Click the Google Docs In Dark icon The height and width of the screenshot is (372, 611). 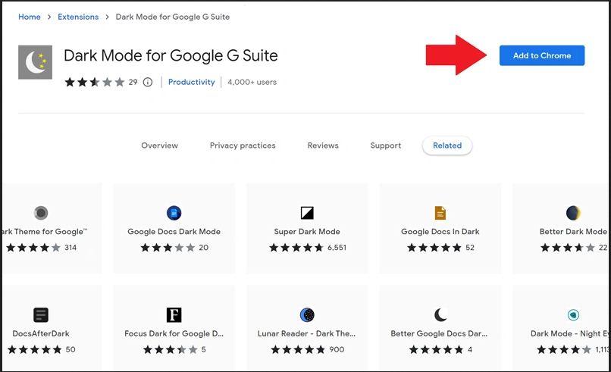440,213
